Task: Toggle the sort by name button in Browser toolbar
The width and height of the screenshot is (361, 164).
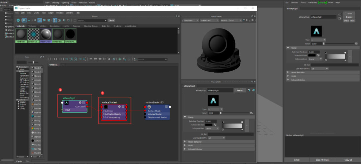Action: tap(55, 20)
